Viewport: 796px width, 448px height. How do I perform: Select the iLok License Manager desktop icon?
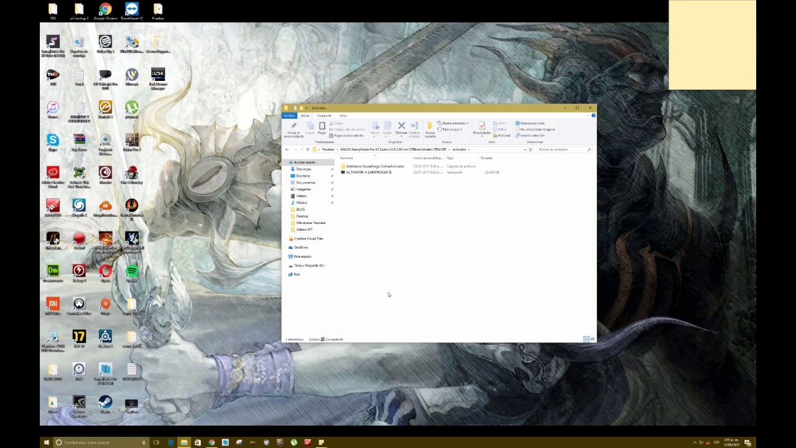(x=158, y=80)
